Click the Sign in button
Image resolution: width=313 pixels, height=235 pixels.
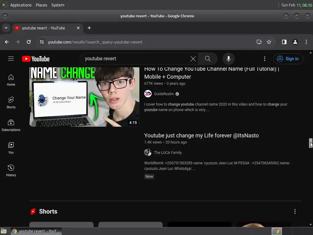pyautogui.click(x=288, y=59)
